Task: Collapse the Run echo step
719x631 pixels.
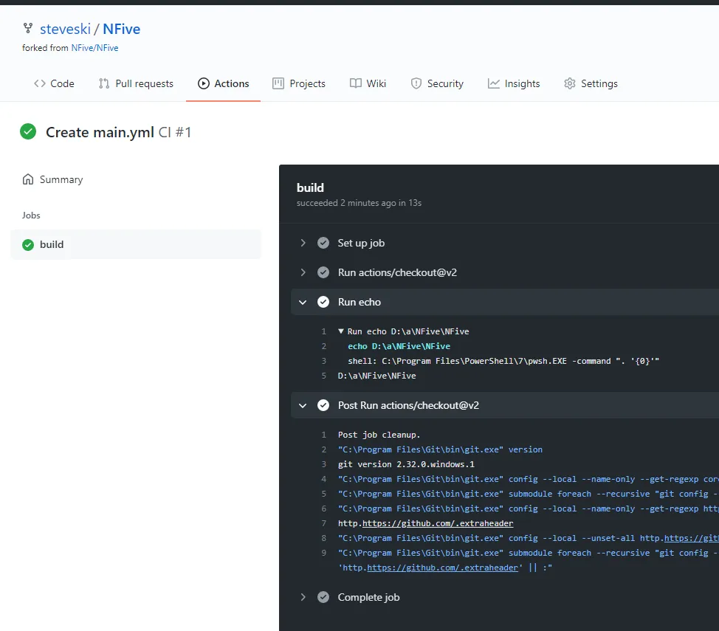Action: (303, 302)
